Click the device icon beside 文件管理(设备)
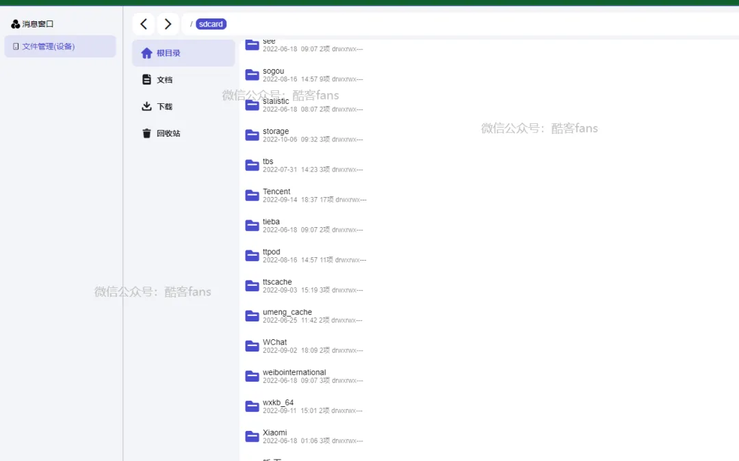 pos(16,46)
